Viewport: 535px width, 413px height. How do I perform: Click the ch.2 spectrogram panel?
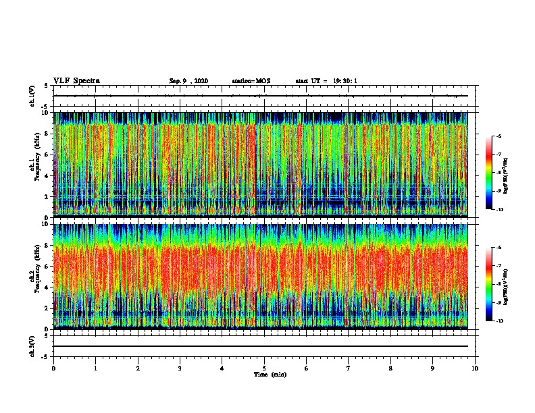tap(261, 277)
